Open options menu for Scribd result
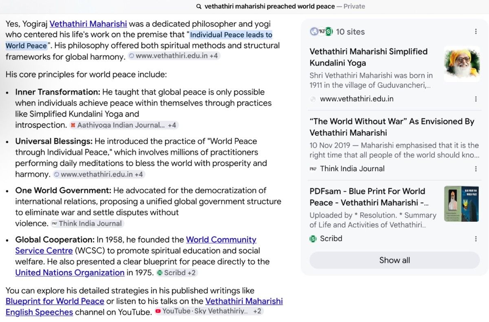Screen dimensions: 489x322 [x=476, y=239]
